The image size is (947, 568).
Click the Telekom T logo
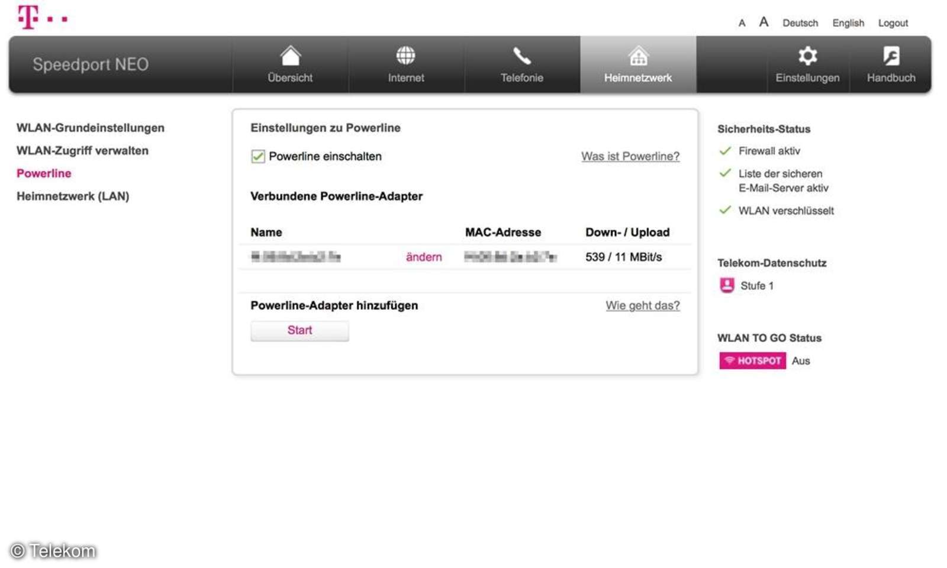28,17
